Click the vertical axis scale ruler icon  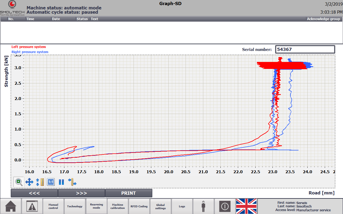pos(40,182)
